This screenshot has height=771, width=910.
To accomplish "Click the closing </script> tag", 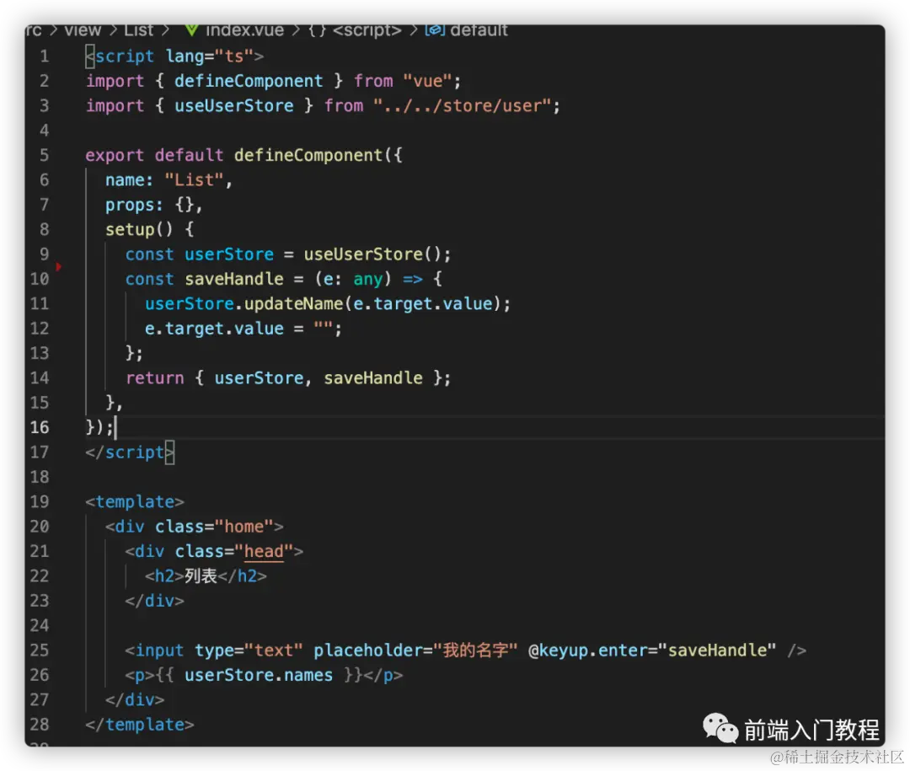I will [130, 452].
